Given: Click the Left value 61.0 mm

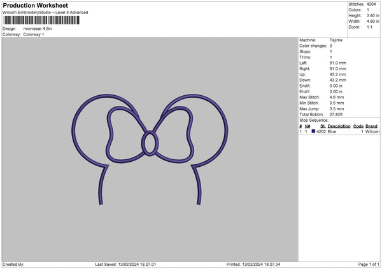Looking at the screenshot, I should (338, 63).
